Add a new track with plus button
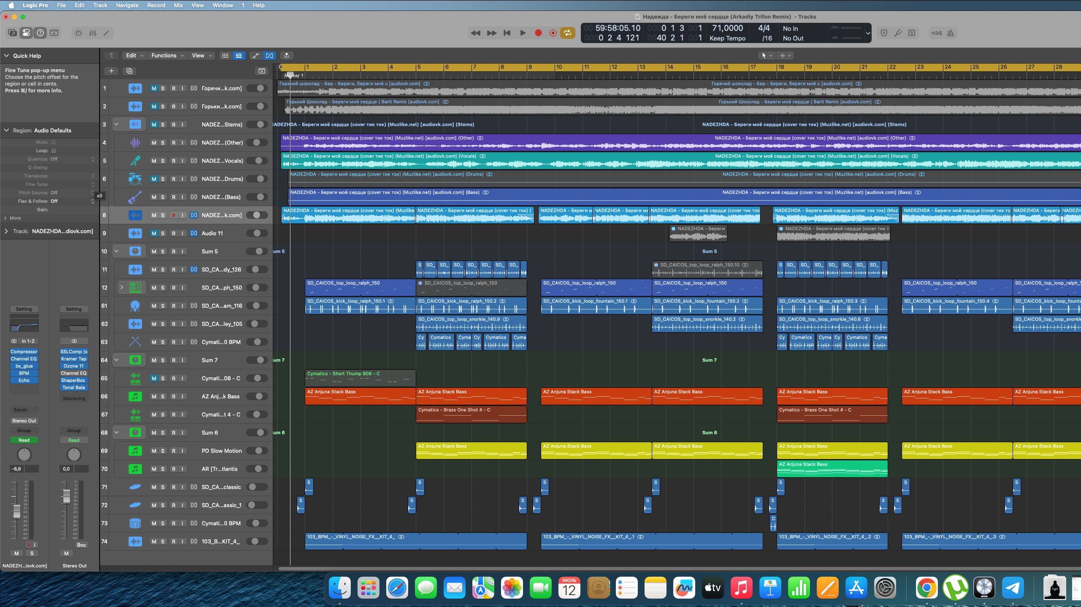The width and height of the screenshot is (1081, 607). tap(111, 71)
